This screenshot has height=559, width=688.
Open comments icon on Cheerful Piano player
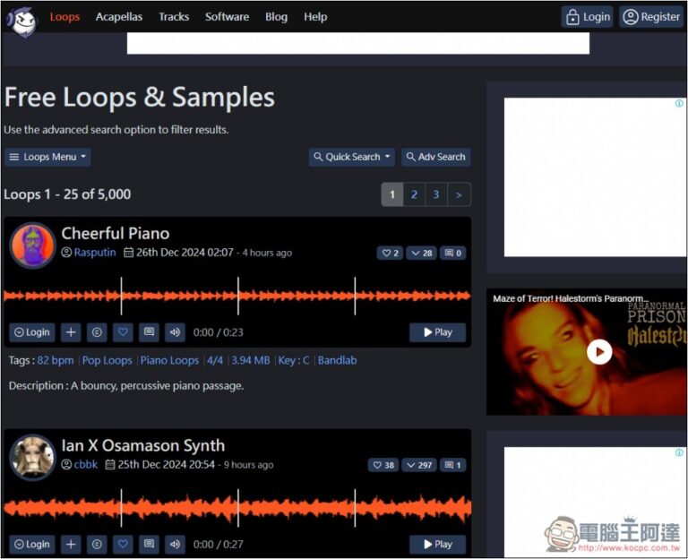click(x=149, y=332)
